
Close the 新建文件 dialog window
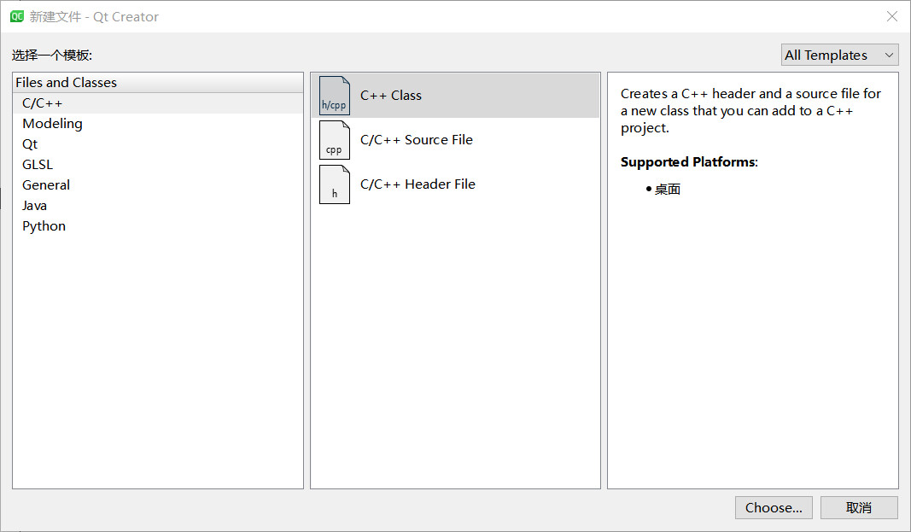coord(891,16)
